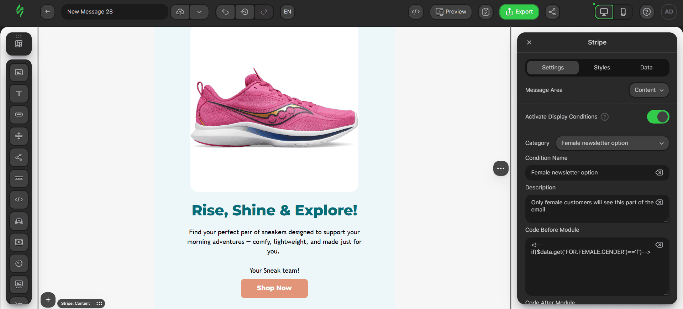The width and height of the screenshot is (683, 309).
Task: Open the Message Area Content dropdown
Action: tap(649, 90)
